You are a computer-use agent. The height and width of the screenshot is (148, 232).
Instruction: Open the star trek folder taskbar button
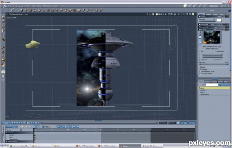42,146
